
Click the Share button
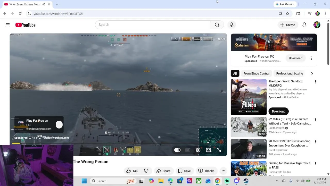tap(163, 171)
